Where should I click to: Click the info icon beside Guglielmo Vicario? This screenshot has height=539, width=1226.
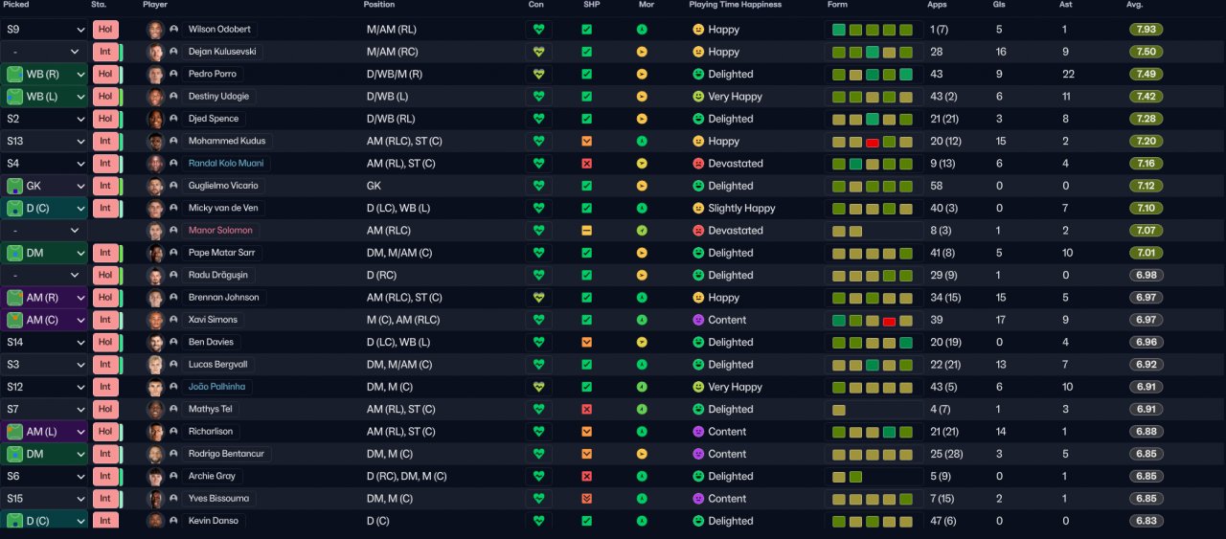pyautogui.click(x=173, y=186)
